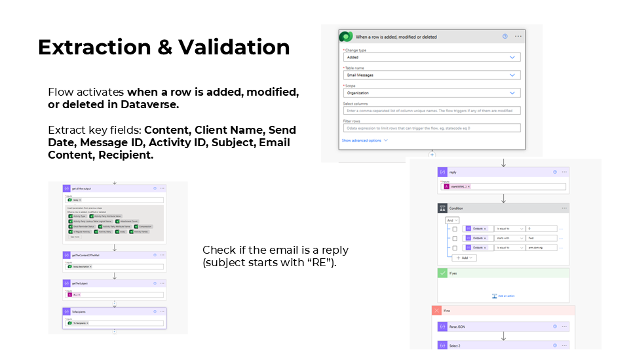Open the starts with operator dropdown

coord(510,239)
